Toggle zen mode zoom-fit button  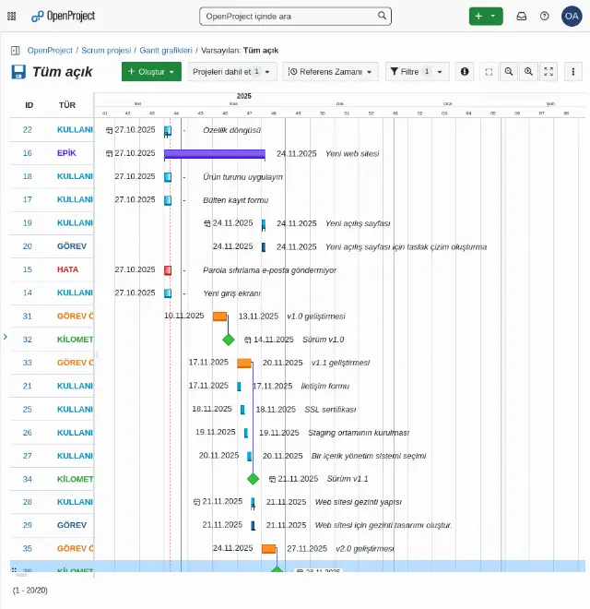[489, 71]
